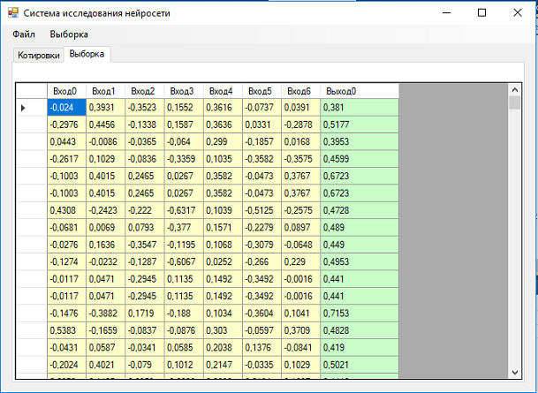
Task: Click the current row arrow indicator
Action: tap(23, 108)
